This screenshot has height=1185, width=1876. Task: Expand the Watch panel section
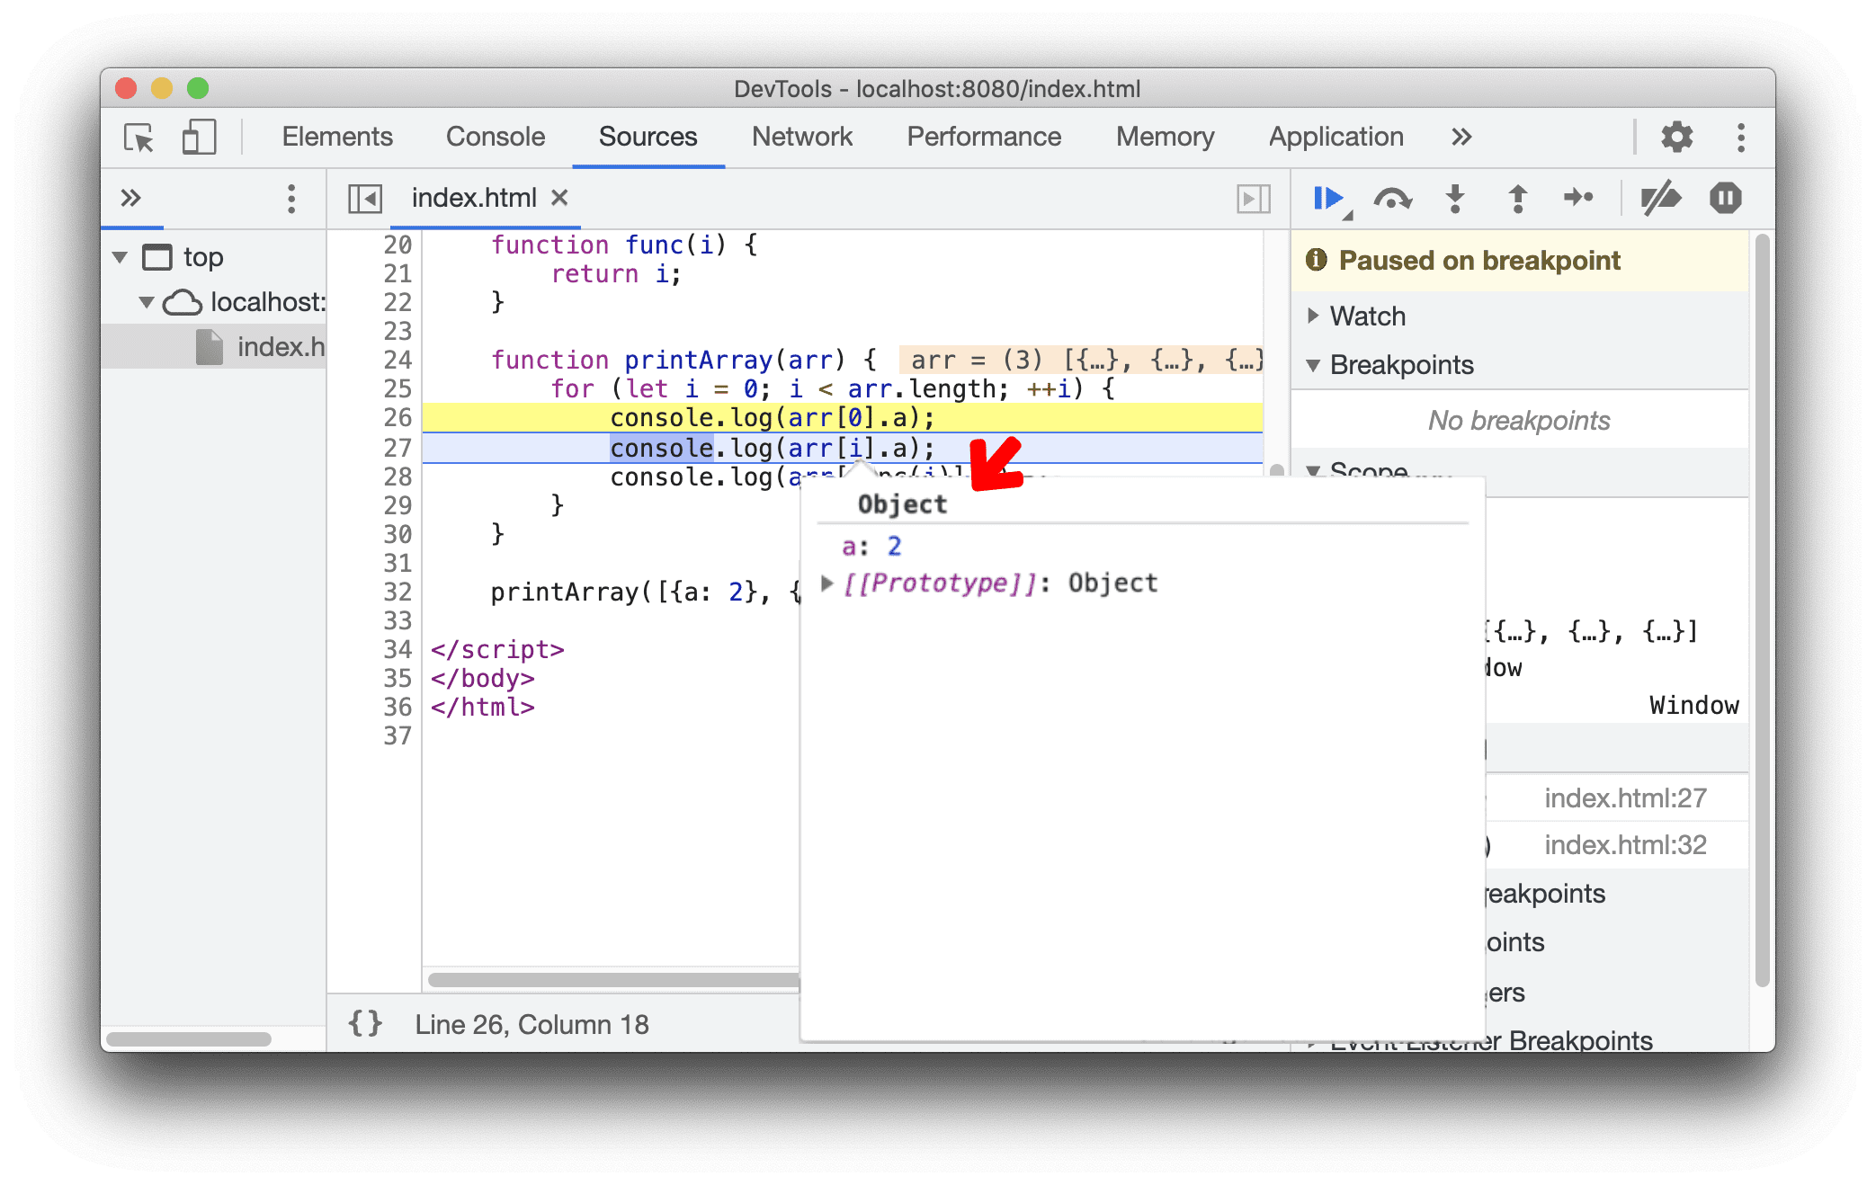1314,314
